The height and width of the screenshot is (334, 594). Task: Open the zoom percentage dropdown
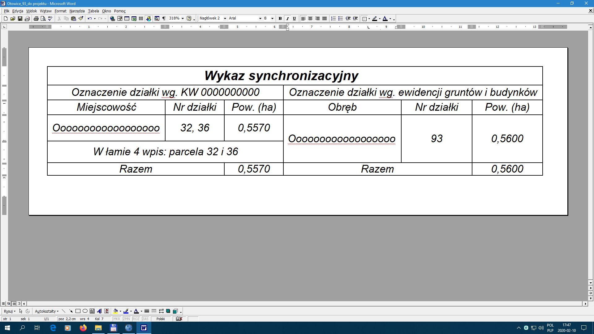click(x=183, y=19)
